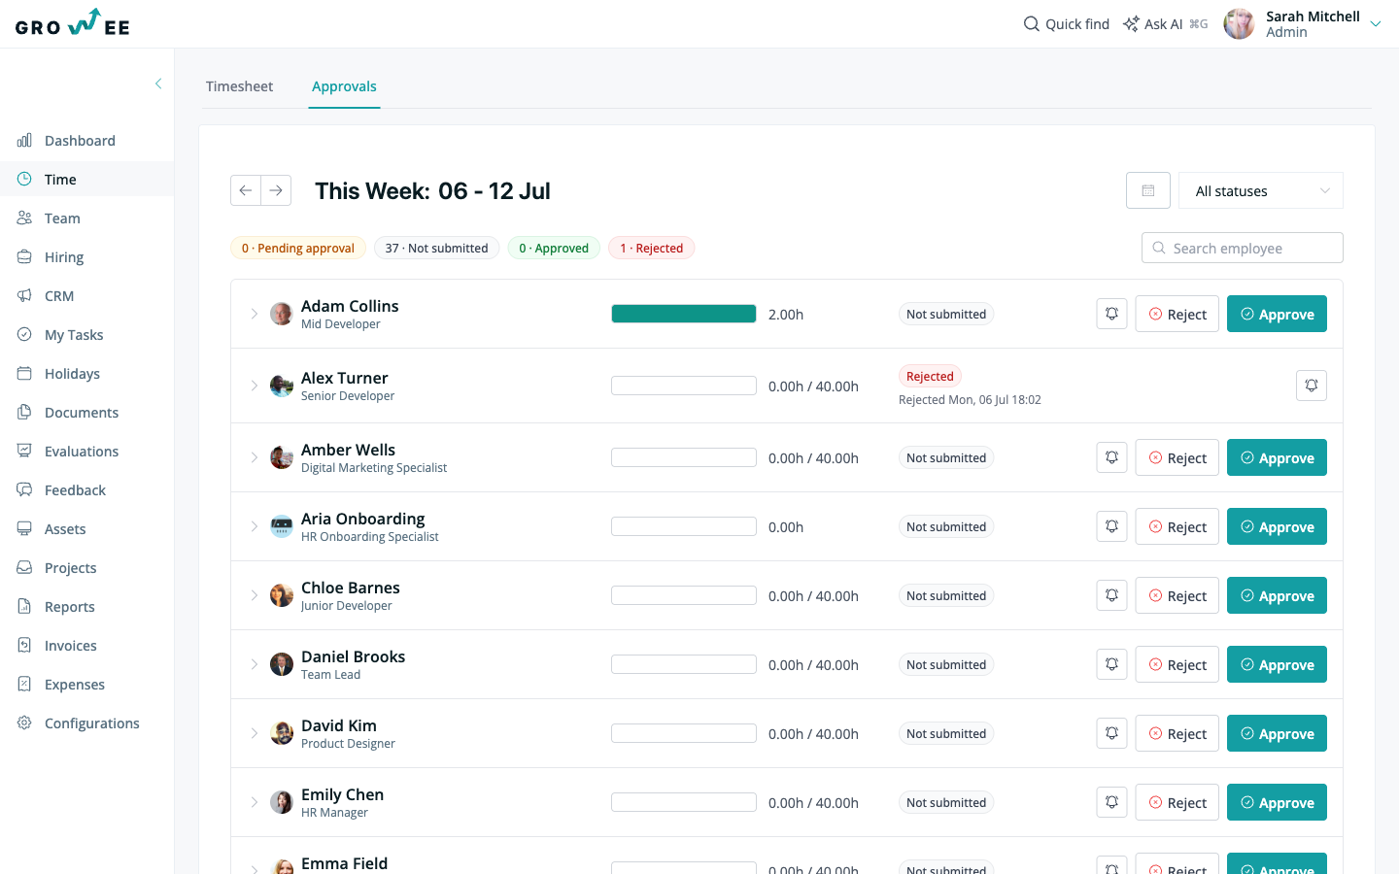1399x874 pixels.
Task: Open Team in the sidebar
Action: pos(87,218)
